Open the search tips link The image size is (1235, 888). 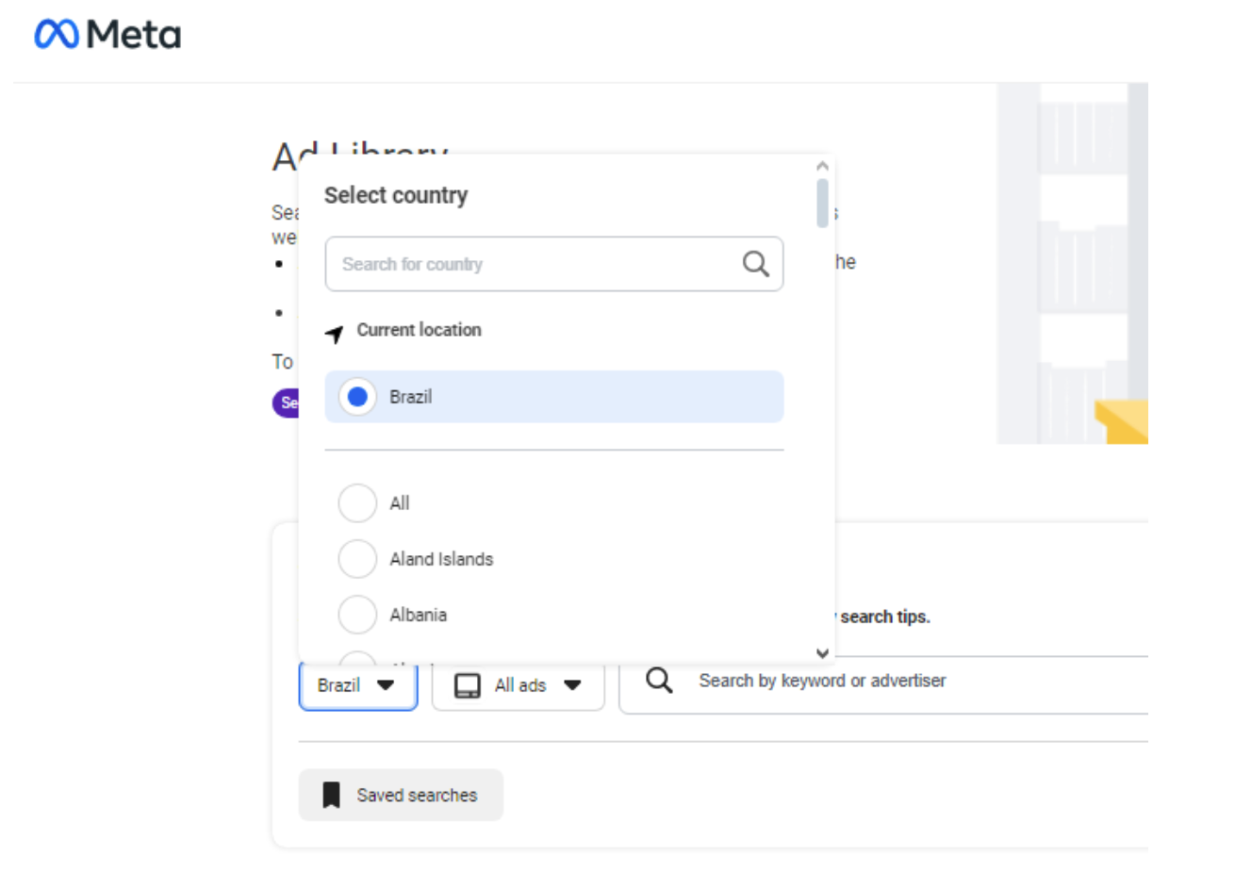(x=884, y=617)
